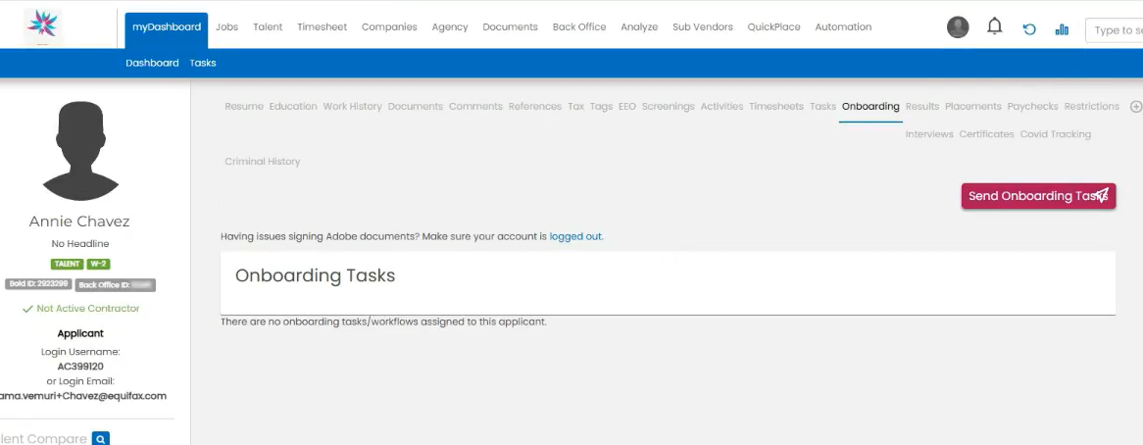Switch to the Covid Tracking tab

tap(1056, 134)
